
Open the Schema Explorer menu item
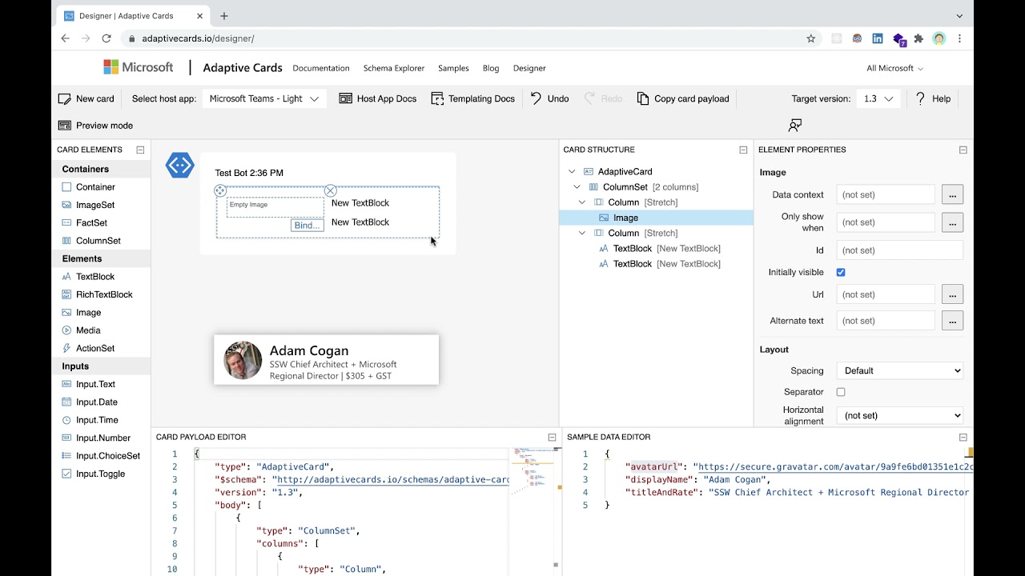pyautogui.click(x=394, y=69)
